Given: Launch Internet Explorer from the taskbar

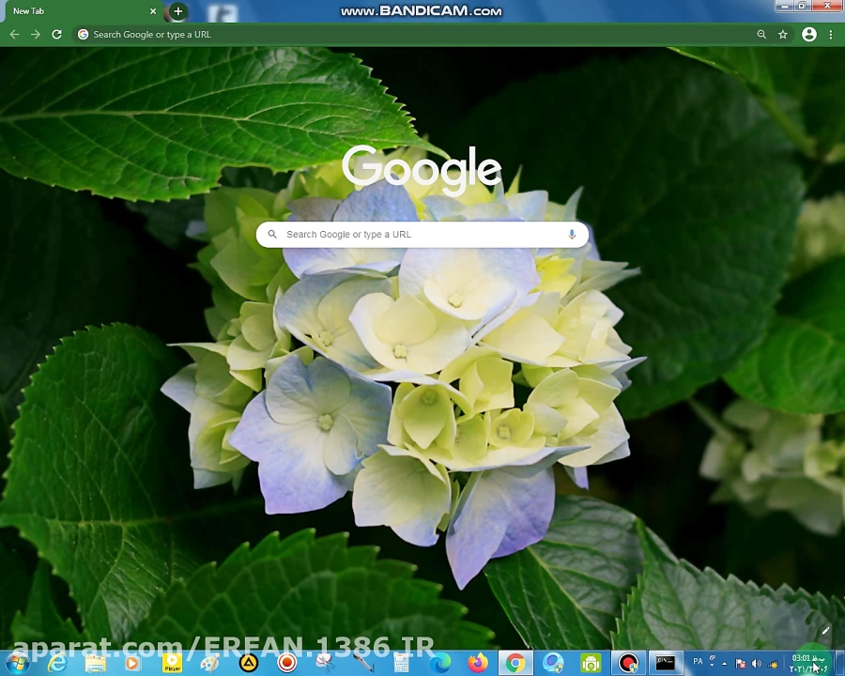Looking at the screenshot, I should [x=57, y=663].
